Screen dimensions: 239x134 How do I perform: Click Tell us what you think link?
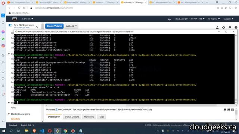click(22, 28)
